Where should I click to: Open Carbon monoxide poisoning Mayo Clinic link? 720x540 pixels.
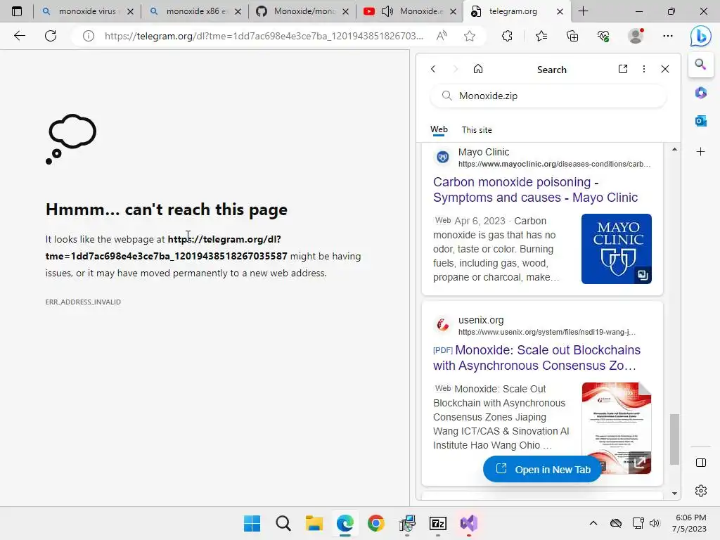pyautogui.click(x=535, y=190)
